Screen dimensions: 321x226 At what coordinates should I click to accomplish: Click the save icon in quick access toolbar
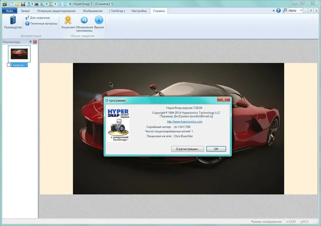tap(23, 4)
